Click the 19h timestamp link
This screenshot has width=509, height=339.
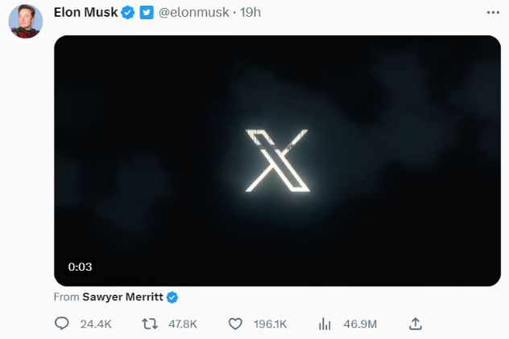click(x=250, y=13)
